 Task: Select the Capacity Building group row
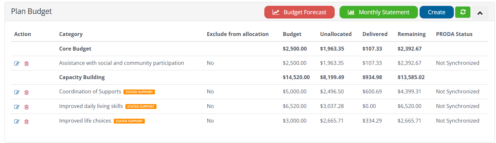82,77
